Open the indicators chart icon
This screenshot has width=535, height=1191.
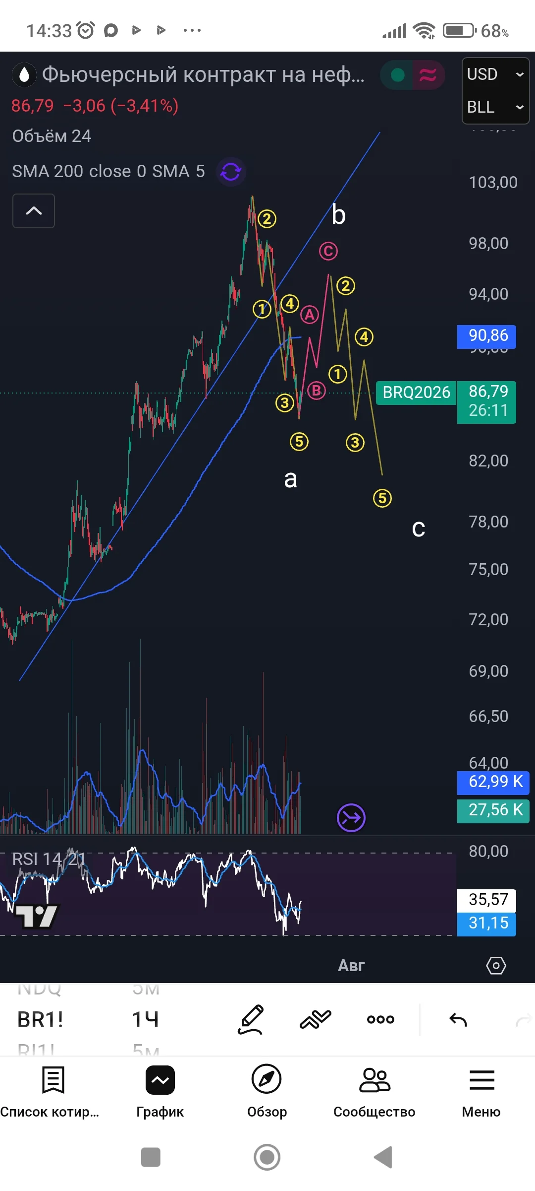point(315,1020)
